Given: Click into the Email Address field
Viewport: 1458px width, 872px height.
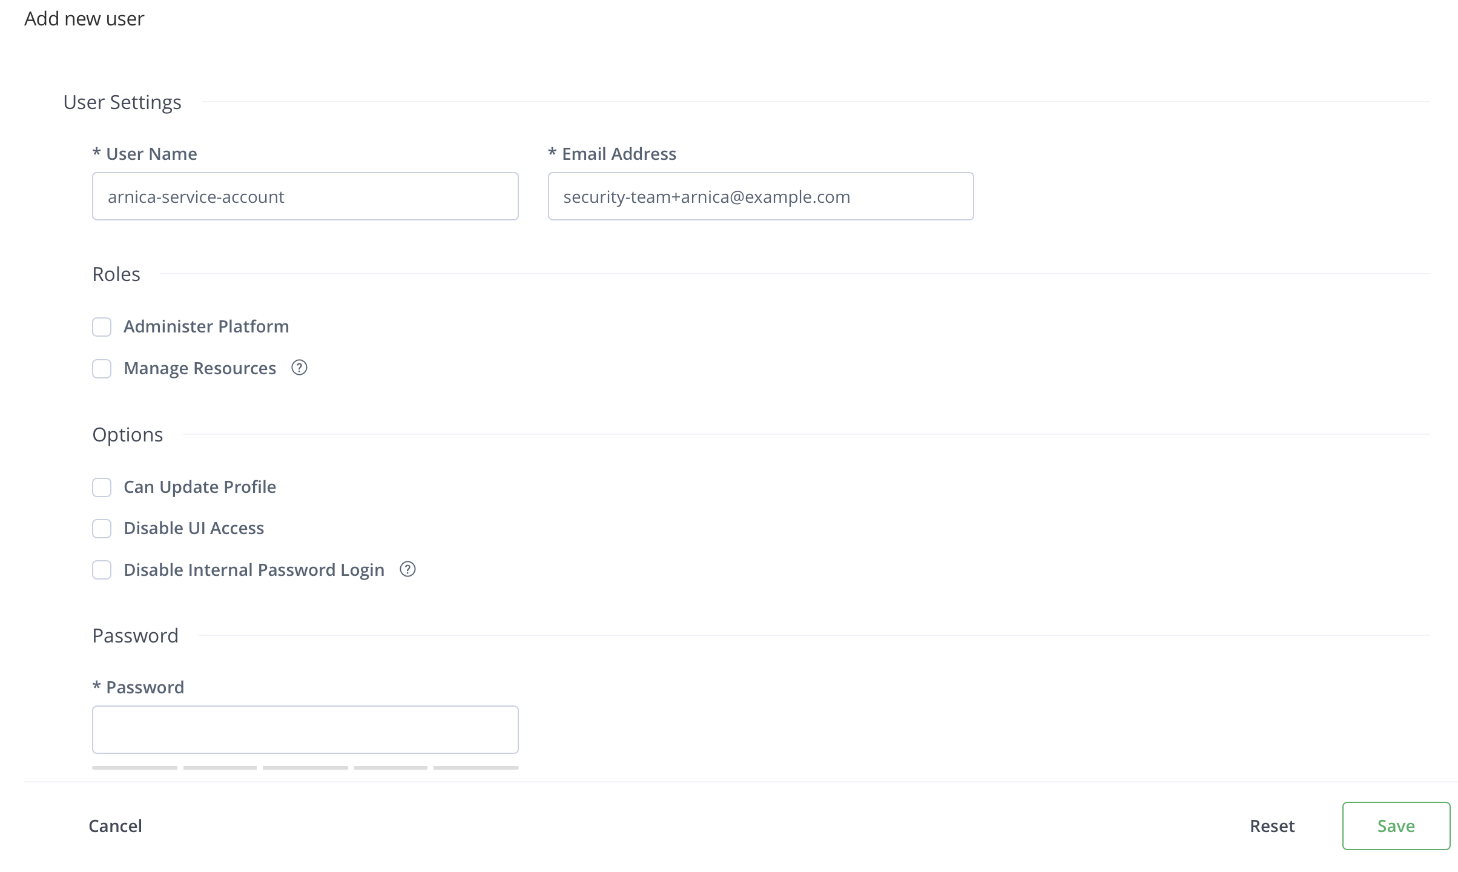Looking at the screenshot, I should click(760, 196).
